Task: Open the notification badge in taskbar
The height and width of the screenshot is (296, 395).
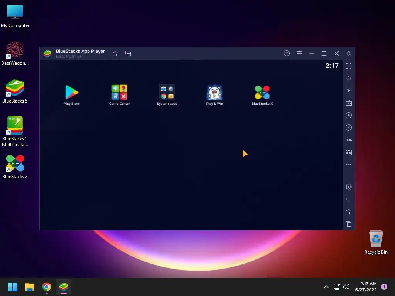Action: [384, 287]
